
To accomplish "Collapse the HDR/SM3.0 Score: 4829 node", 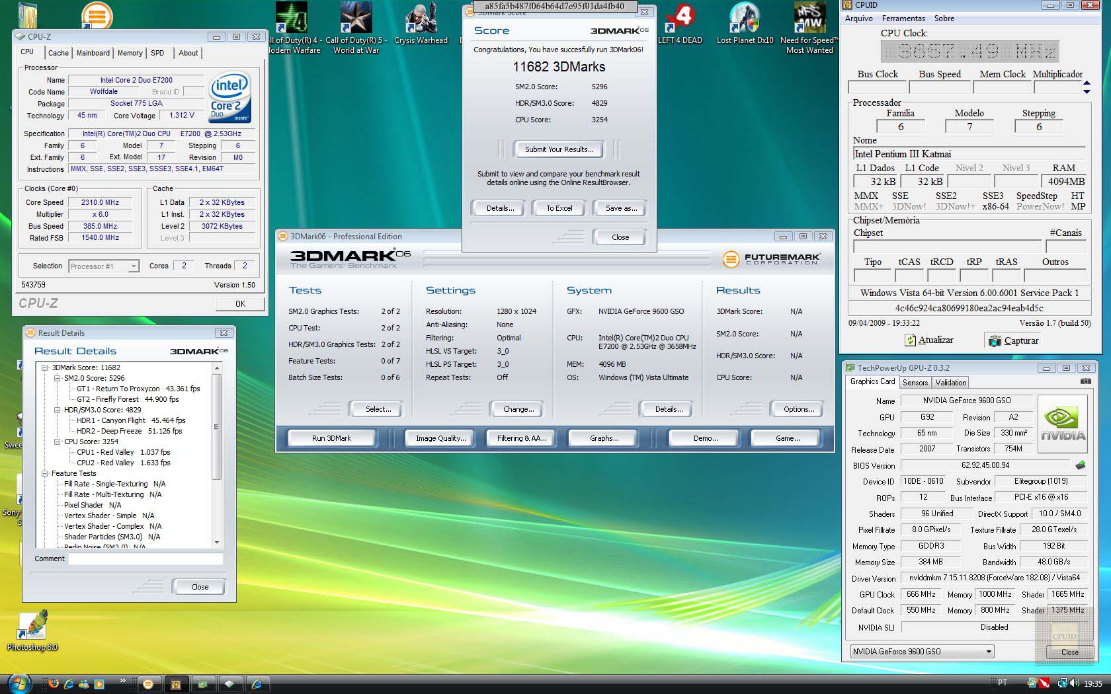I will click(x=57, y=410).
